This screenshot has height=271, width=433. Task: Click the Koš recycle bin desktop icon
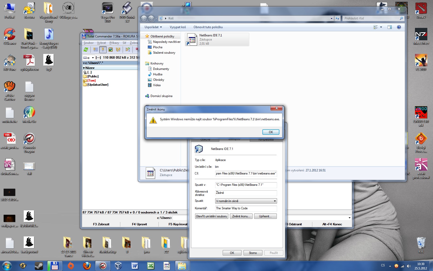click(421, 245)
